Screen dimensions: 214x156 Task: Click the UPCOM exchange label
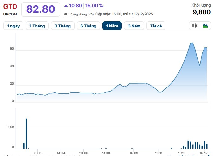point(10,14)
